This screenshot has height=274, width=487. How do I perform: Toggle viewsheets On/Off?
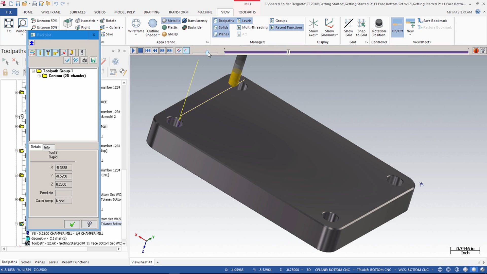397,27
